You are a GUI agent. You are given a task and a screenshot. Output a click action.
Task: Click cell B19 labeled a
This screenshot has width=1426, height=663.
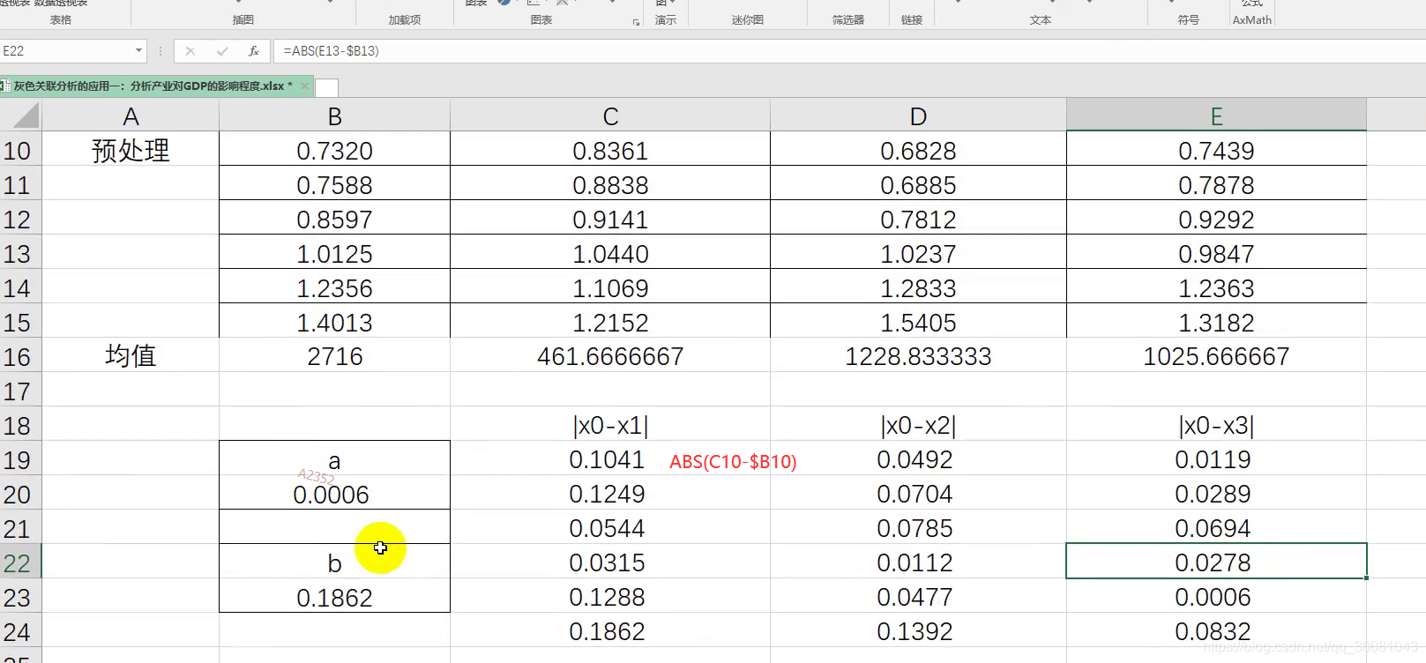click(334, 459)
